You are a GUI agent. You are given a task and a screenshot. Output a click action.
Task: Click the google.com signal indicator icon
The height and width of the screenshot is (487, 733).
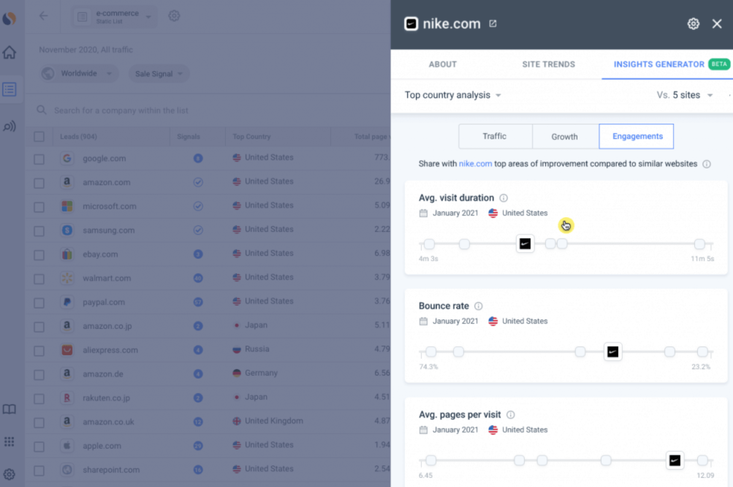[198, 158]
